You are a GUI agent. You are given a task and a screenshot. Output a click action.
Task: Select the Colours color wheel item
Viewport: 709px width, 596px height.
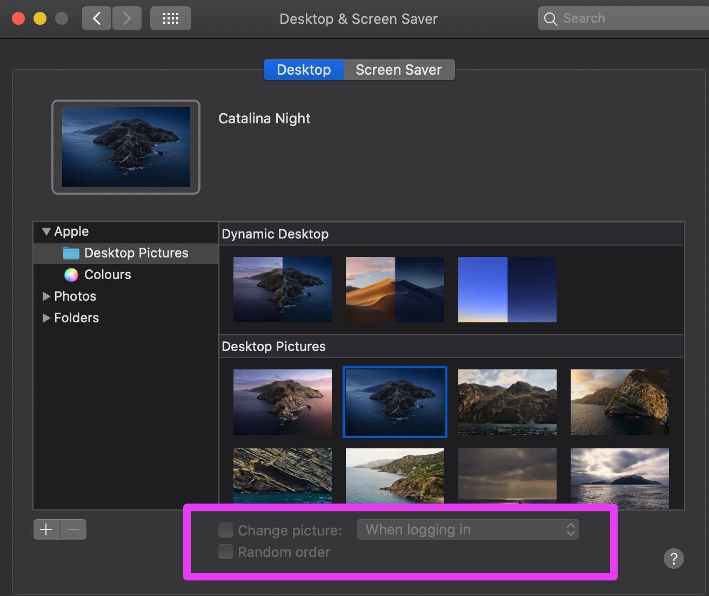click(71, 275)
